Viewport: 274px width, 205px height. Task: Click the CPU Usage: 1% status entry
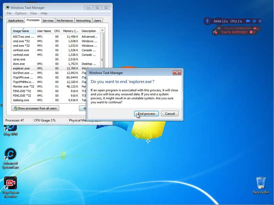(x=45, y=120)
